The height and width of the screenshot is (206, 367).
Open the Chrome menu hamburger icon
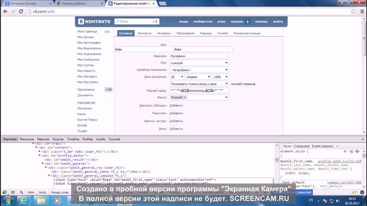tap(362, 11)
